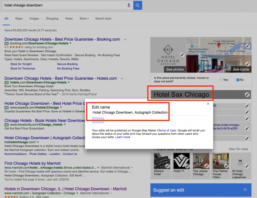Viewport: 257px width, 198px height.
Task: Open Search tools
Action: coord(103,19)
